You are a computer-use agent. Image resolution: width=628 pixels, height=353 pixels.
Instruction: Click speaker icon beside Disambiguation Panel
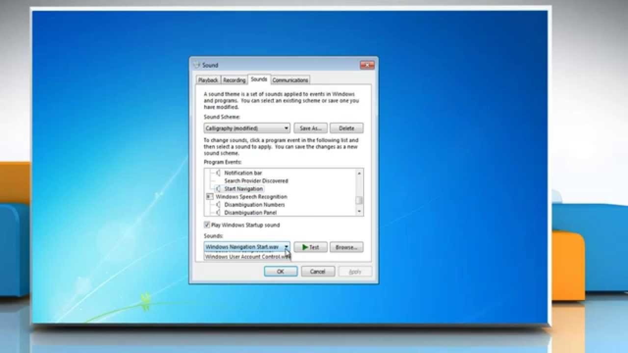218,212
